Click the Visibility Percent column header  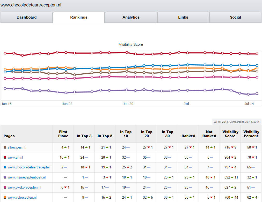pos(251,134)
